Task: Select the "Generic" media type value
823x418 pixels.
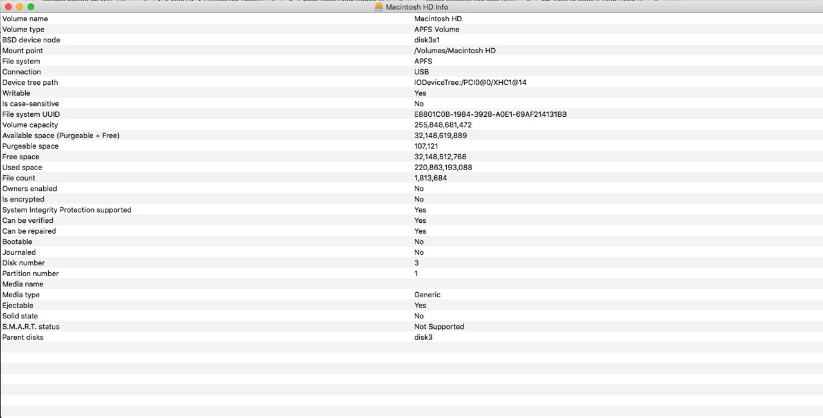Action: (x=427, y=295)
